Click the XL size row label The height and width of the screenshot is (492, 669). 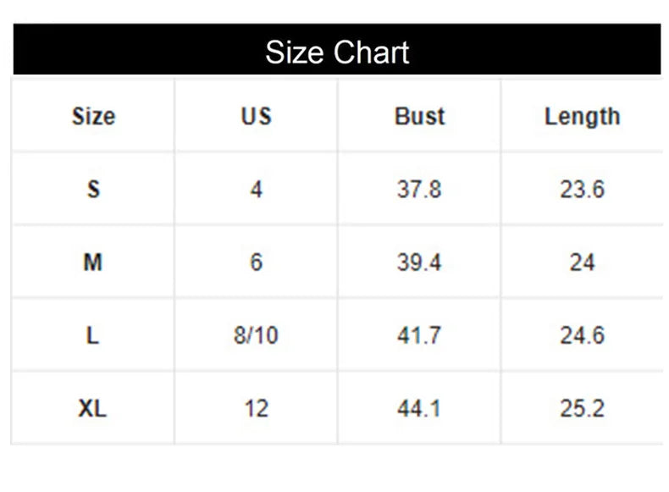coord(93,409)
